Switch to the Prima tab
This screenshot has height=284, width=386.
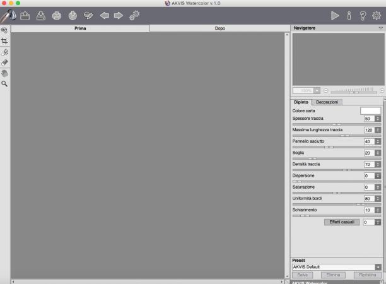(x=80, y=28)
